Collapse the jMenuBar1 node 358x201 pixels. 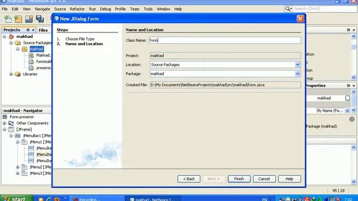pos(11,136)
